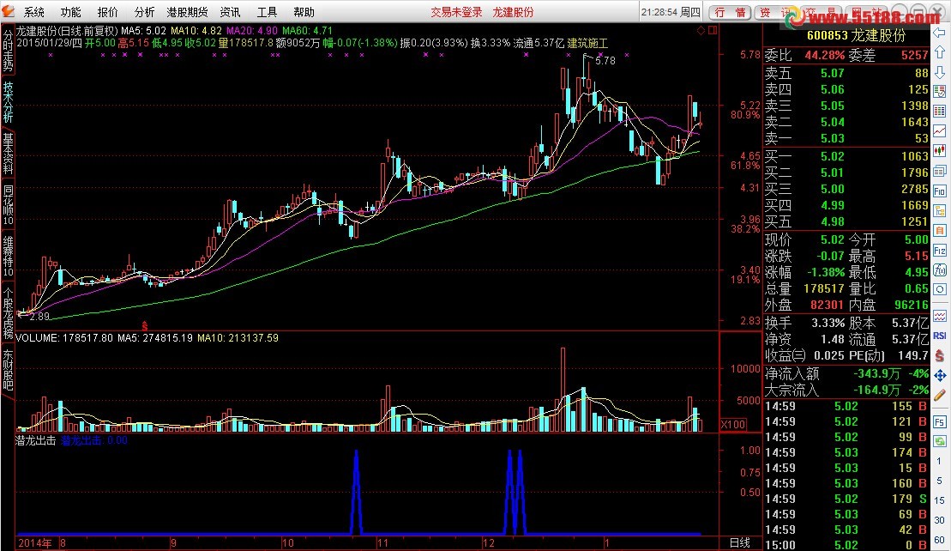Click the red S signal icon in toolbar
The height and width of the screenshot is (551, 951).
pos(940,355)
